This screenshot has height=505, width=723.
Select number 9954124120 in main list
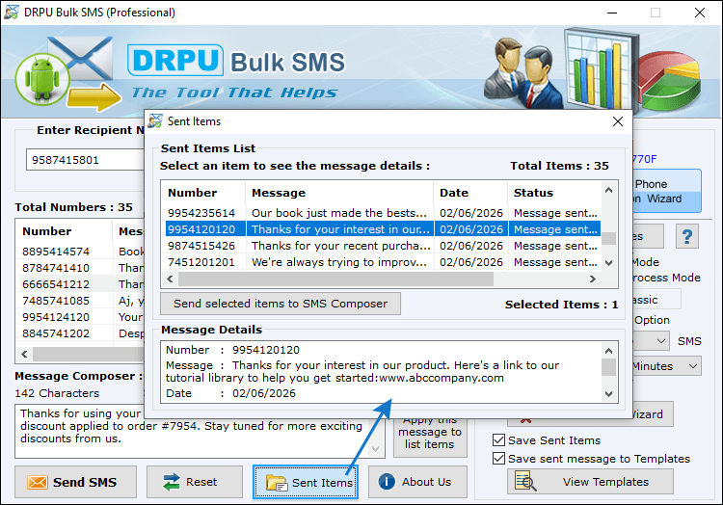pyautogui.click(x=56, y=317)
